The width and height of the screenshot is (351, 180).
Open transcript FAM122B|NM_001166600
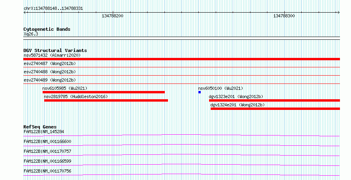[x=47, y=141]
